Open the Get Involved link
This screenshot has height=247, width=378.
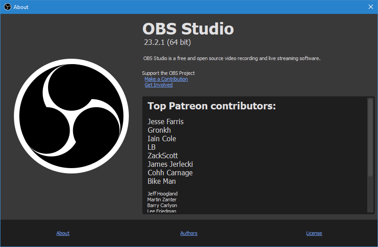[158, 85]
